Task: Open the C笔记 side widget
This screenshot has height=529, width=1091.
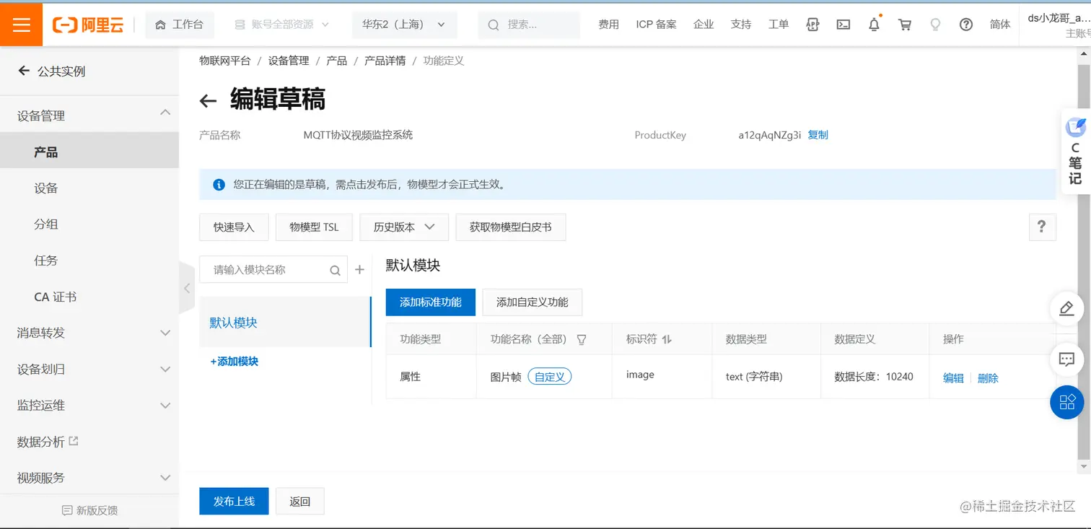Action: (1076, 151)
